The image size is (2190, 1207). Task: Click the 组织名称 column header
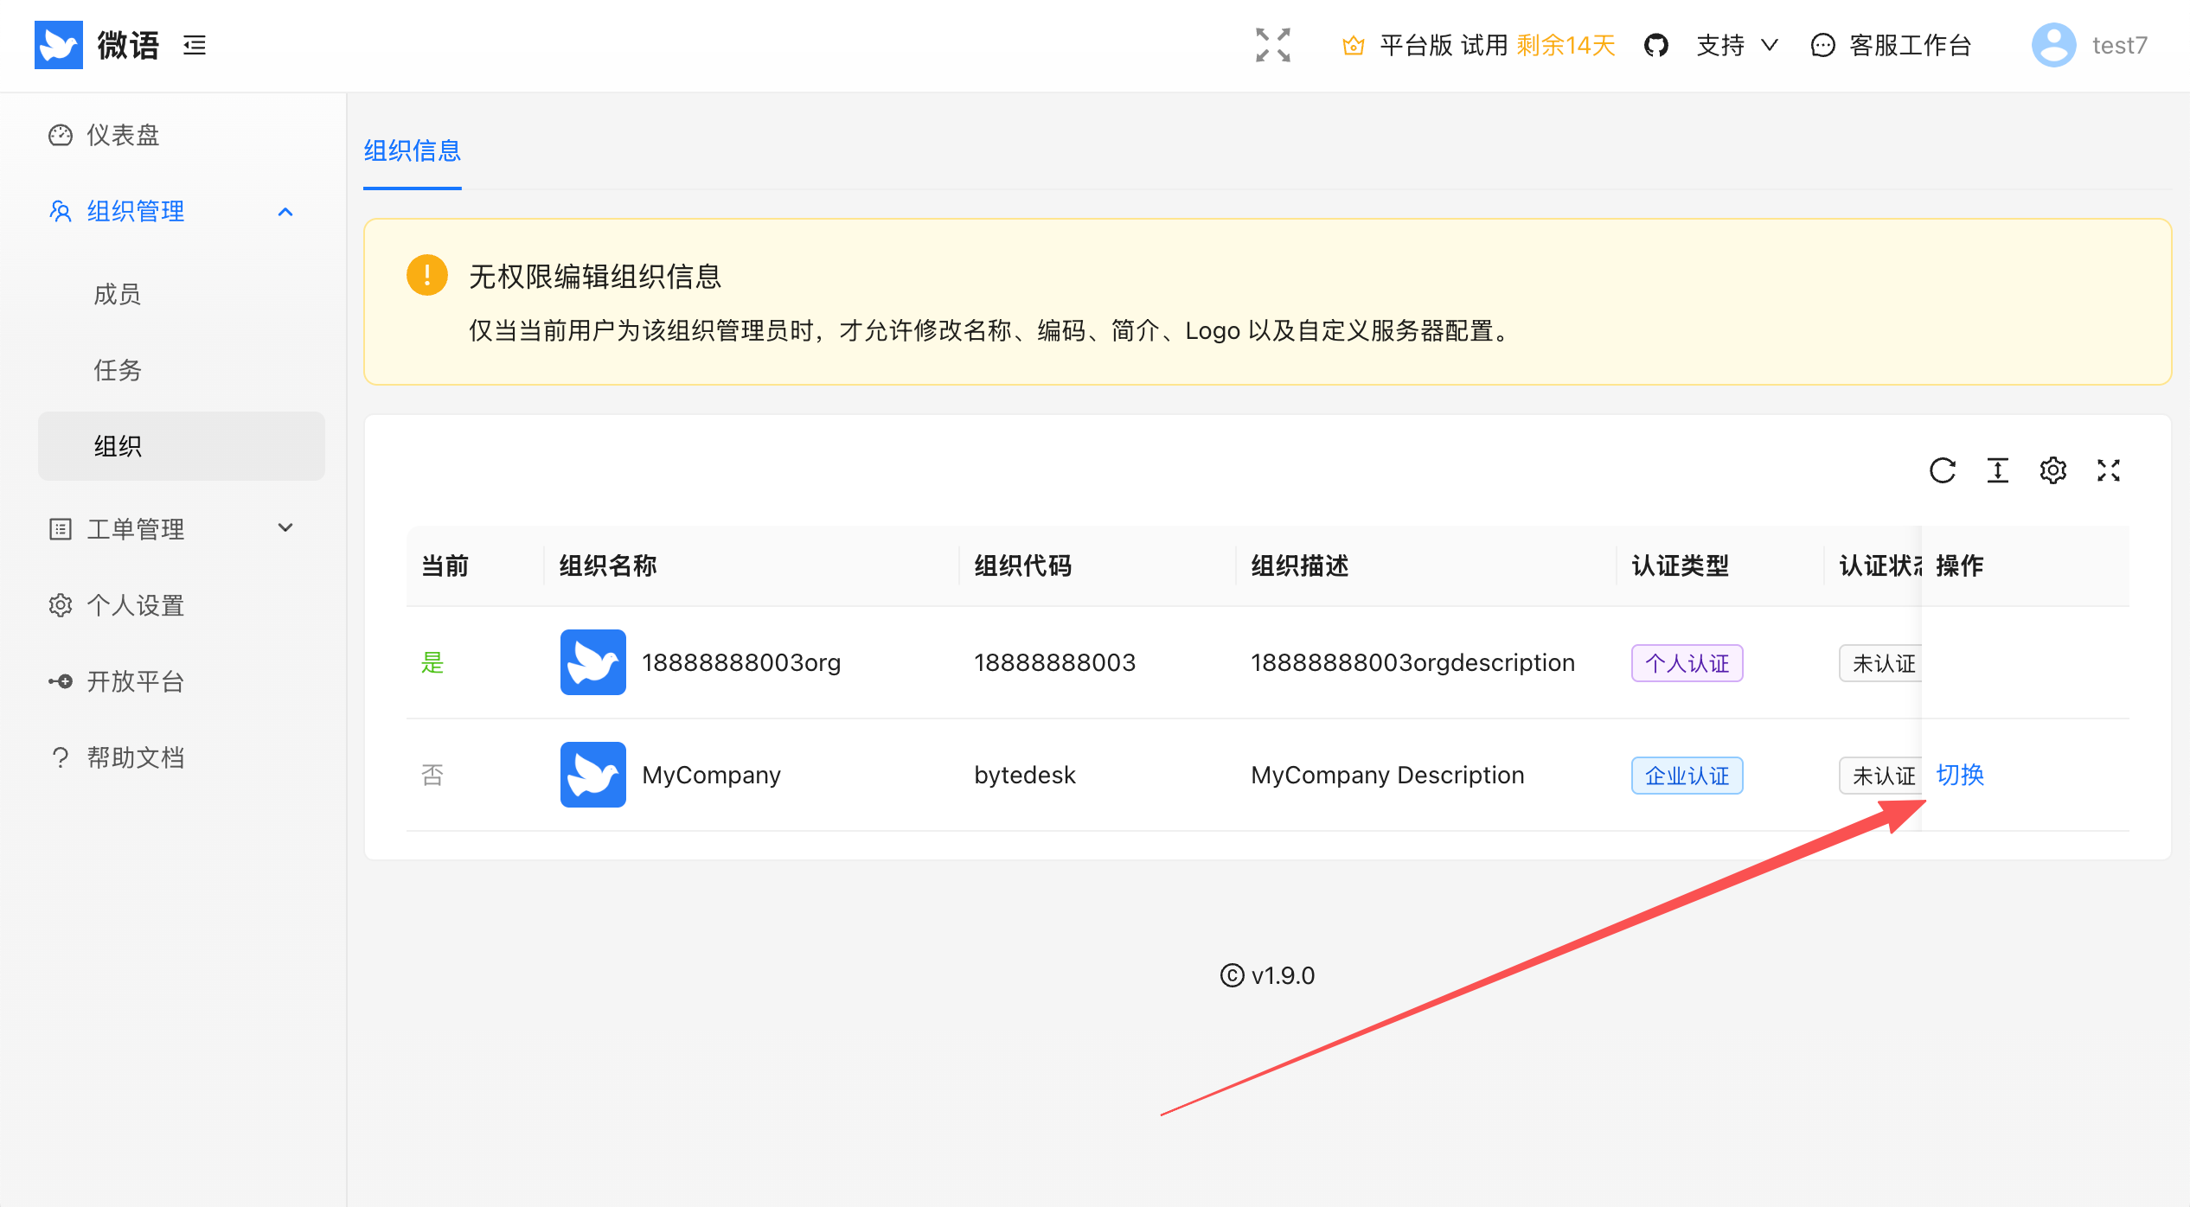(x=608, y=565)
